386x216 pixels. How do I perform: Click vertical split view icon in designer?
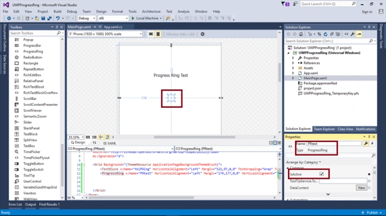(x=271, y=143)
